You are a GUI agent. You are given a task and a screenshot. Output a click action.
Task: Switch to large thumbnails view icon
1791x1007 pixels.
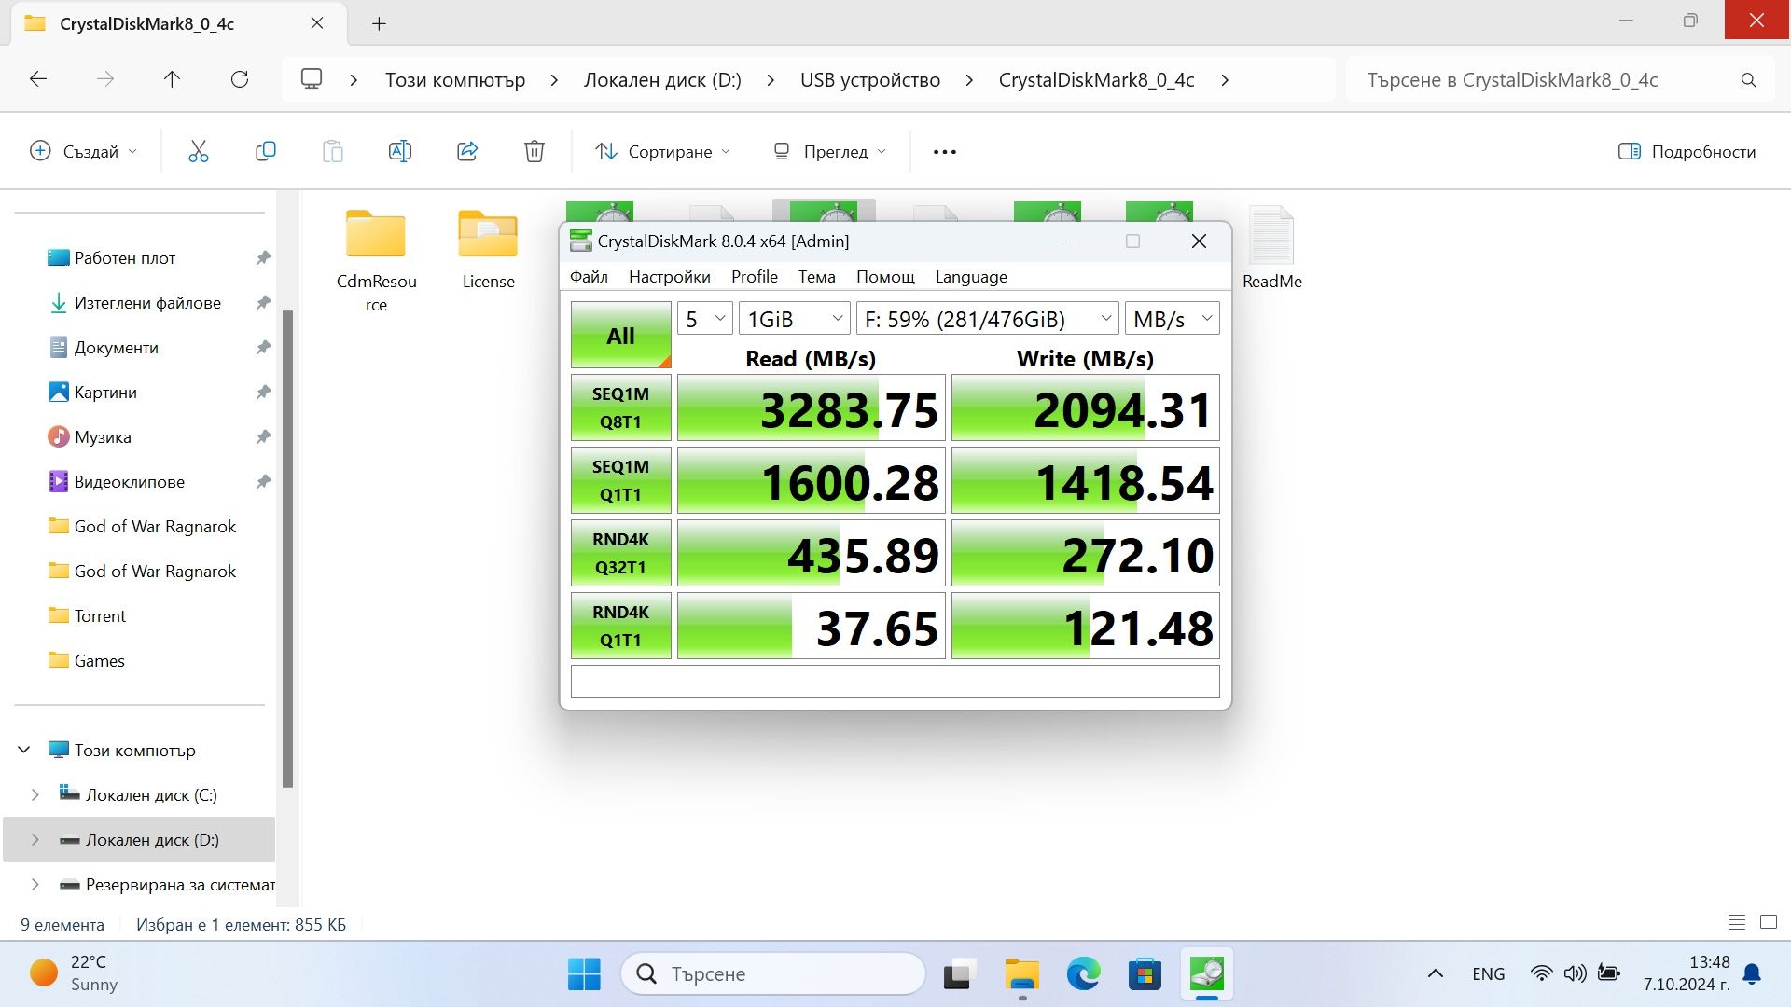click(x=1769, y=923)
